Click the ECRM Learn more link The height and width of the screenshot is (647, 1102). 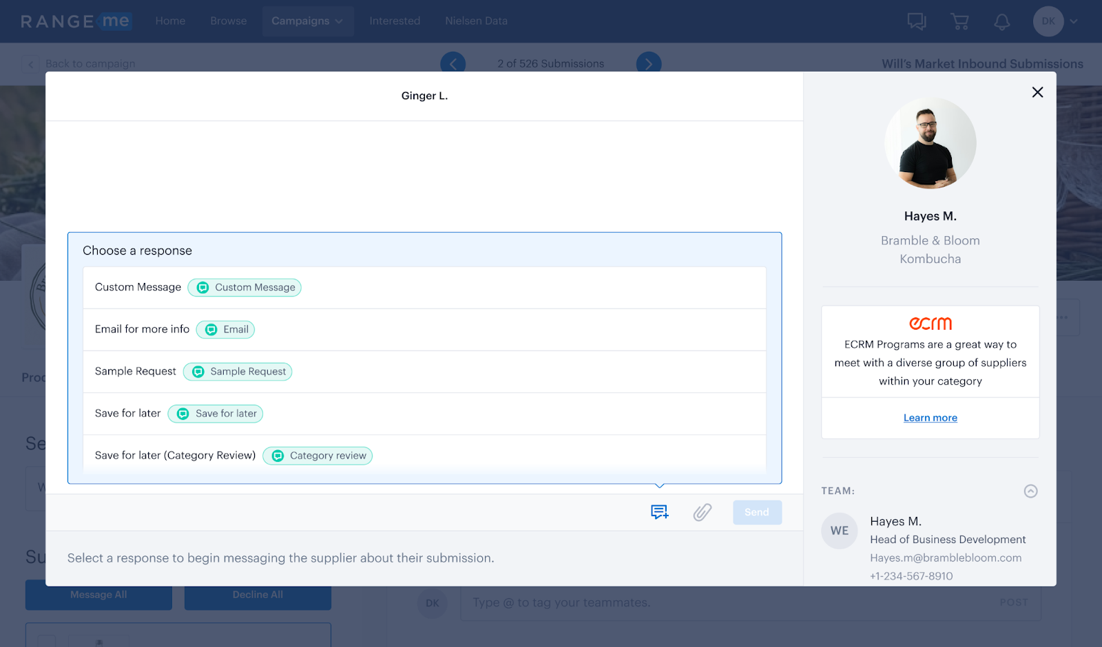pyautogui.click(x=930, y=418)
